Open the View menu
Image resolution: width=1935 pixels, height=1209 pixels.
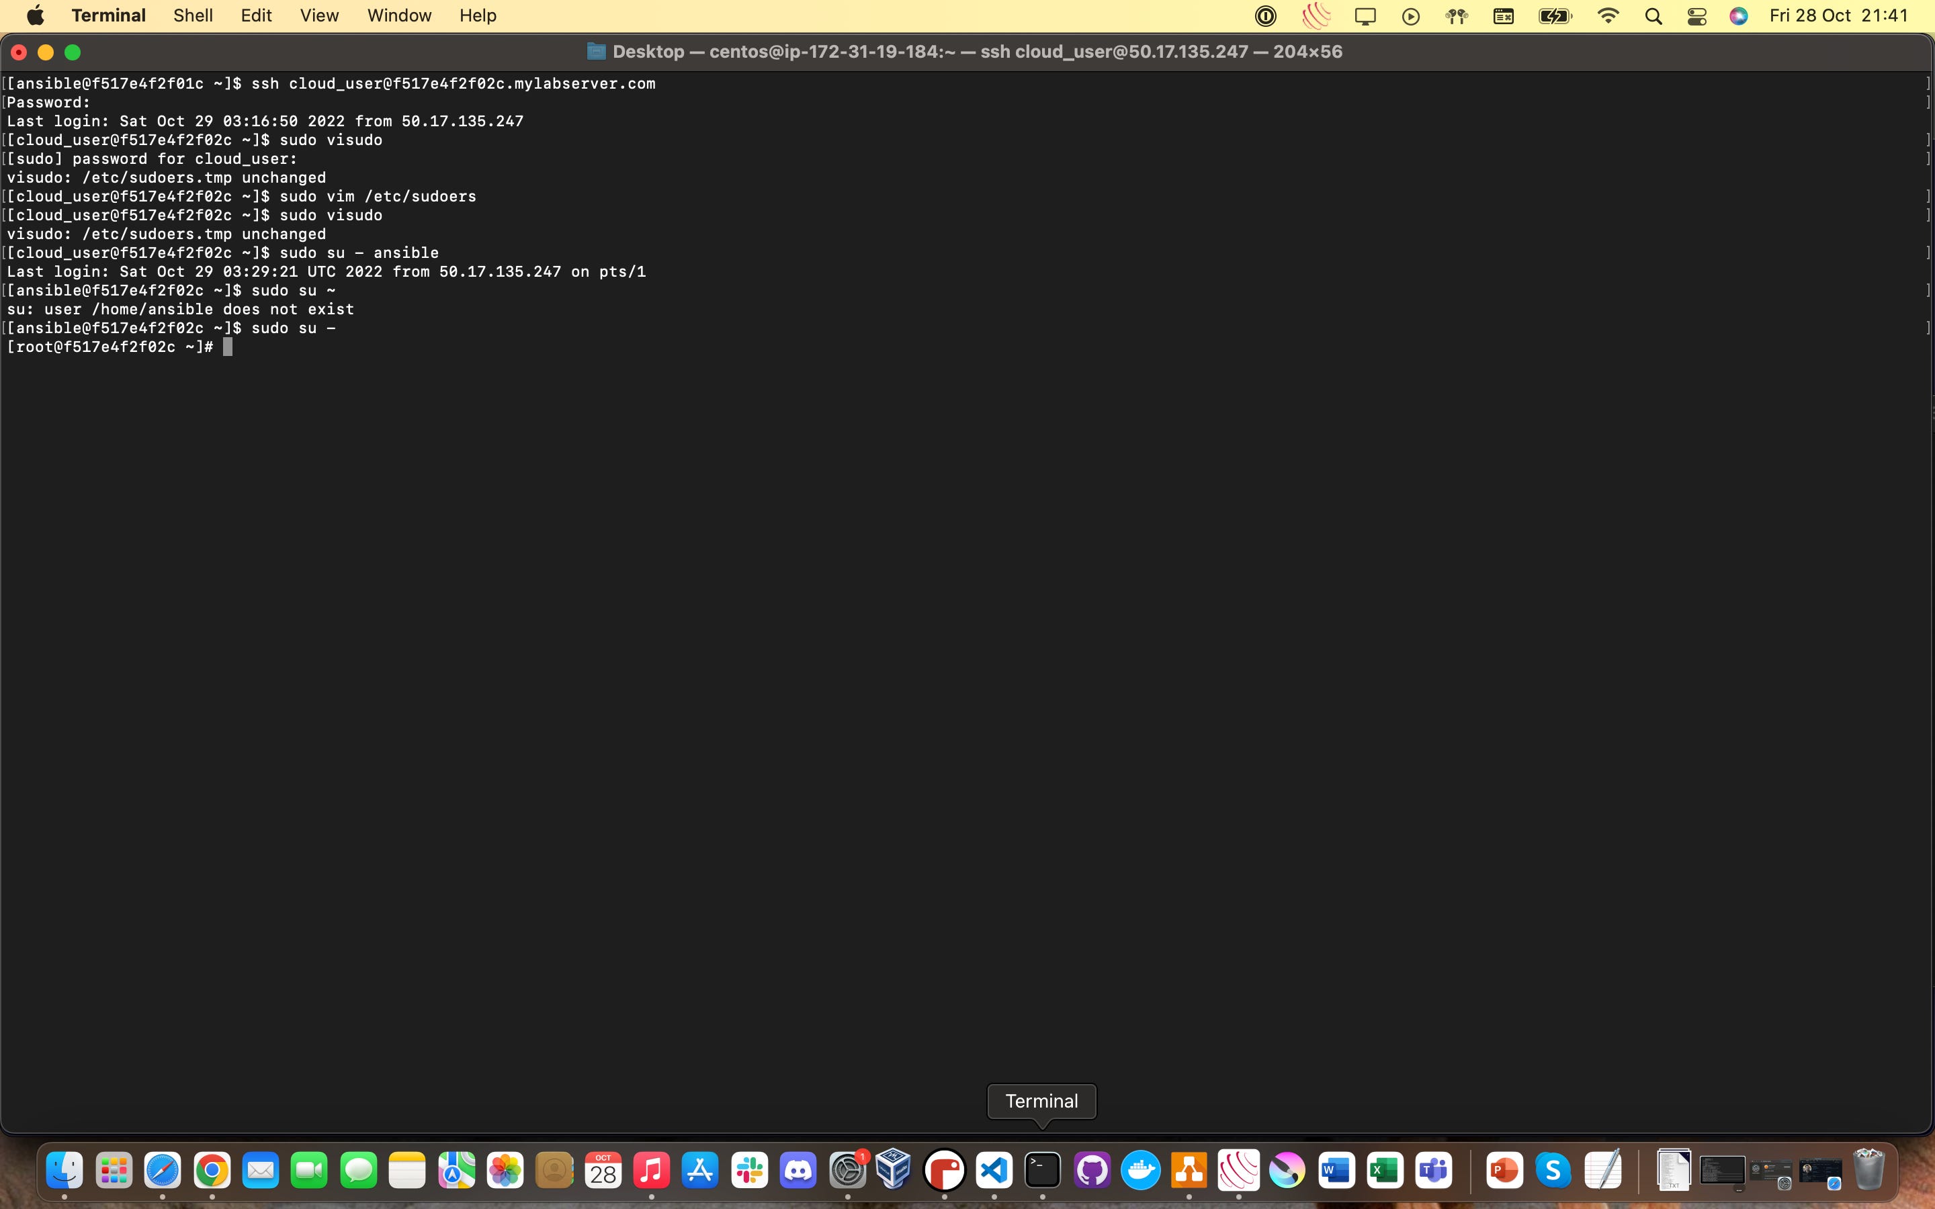pyautogui.click(x=319, y=15)
